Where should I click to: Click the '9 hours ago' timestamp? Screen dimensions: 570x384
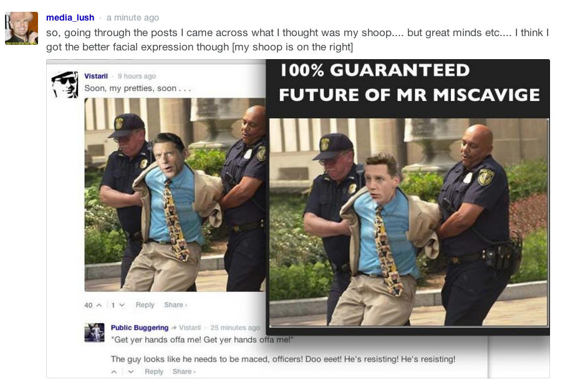click(x=137, y=76)
